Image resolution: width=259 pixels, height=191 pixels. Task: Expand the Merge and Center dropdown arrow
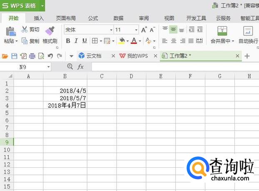[x=233, y=41]
